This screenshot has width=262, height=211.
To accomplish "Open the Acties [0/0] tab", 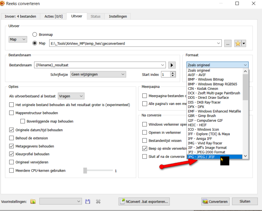I will click(53, 16).
